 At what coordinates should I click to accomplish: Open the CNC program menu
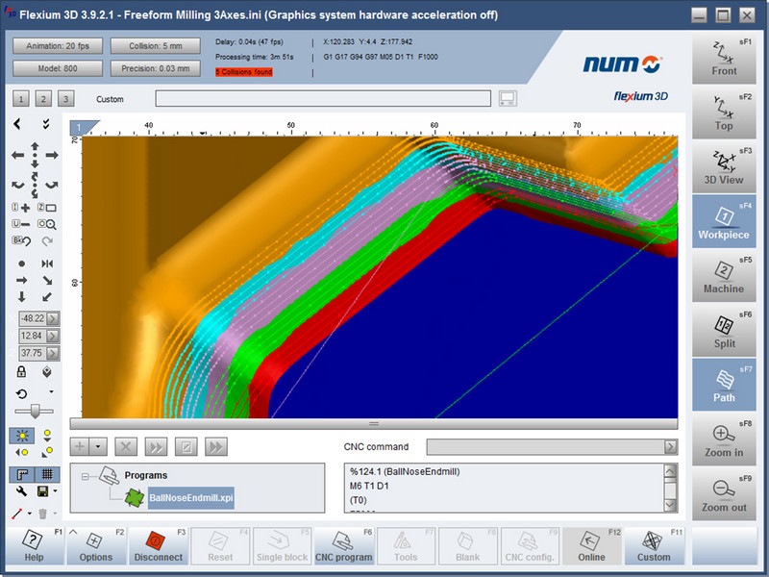tap(344, 545)
